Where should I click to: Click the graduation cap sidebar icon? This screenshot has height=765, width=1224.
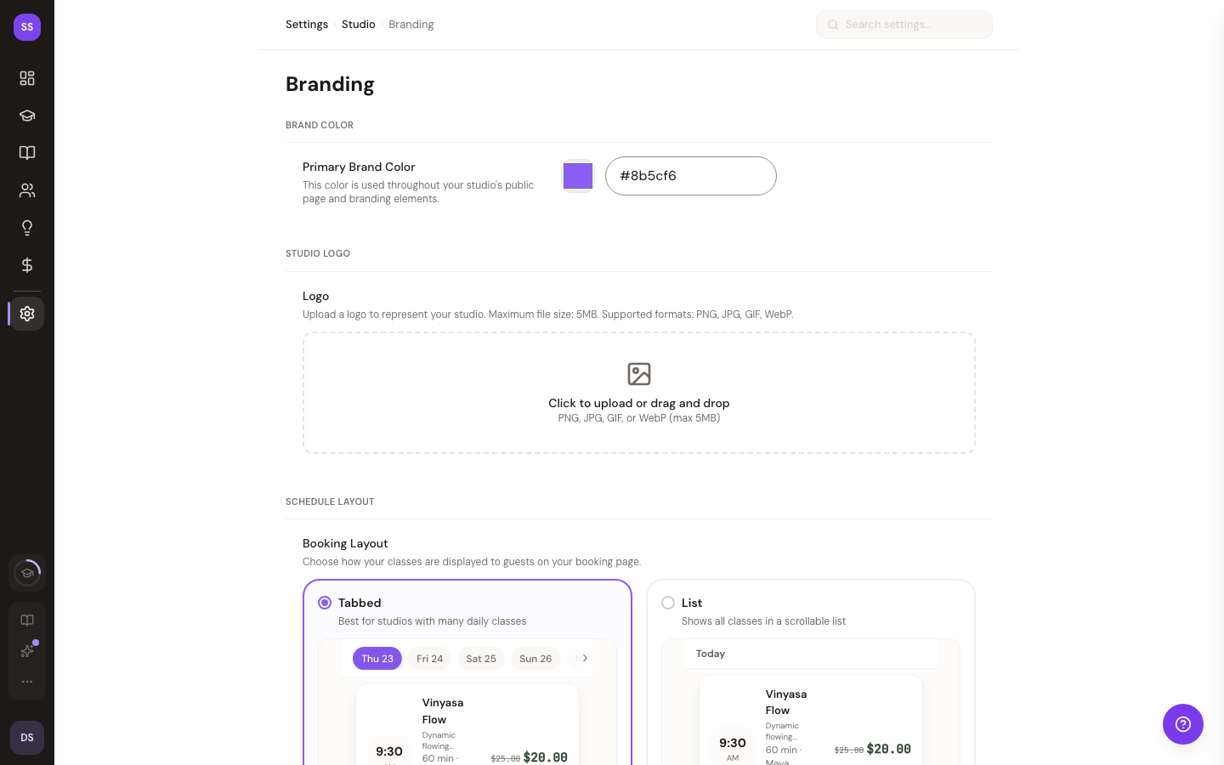pos(27,116)
